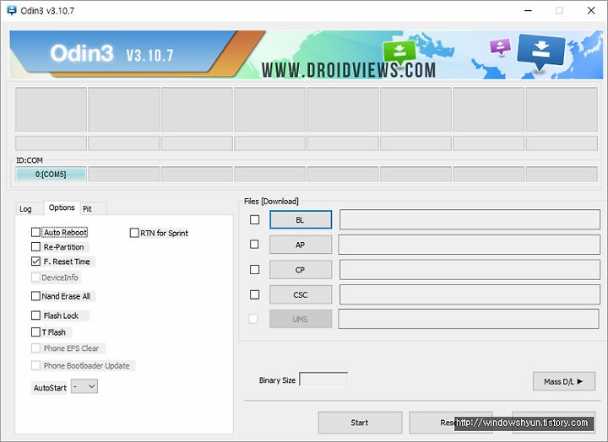Enable the Re-Partition checkbox

(x=35, y=247)
